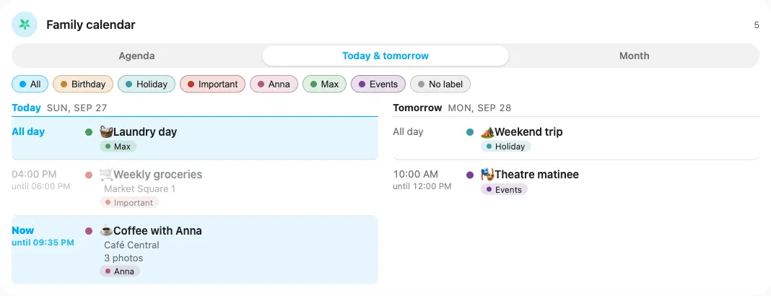Click the coffee cup emoji
The width and height of the screenshot is (771, 296).
(106, 230)
